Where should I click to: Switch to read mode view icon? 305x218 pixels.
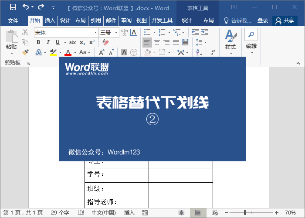click(181, 212)
